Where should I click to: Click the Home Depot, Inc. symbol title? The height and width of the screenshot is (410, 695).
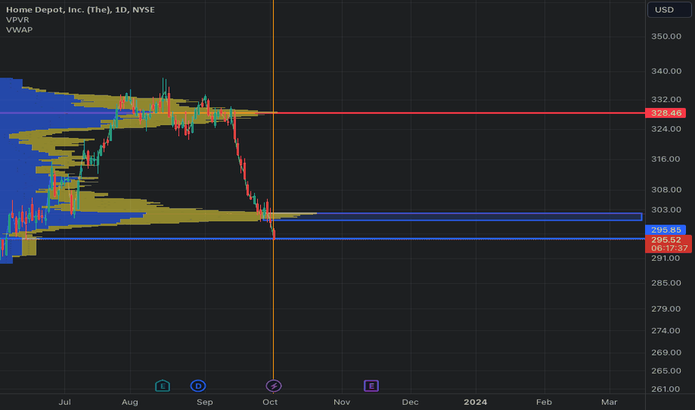click(x=81, y=9)
